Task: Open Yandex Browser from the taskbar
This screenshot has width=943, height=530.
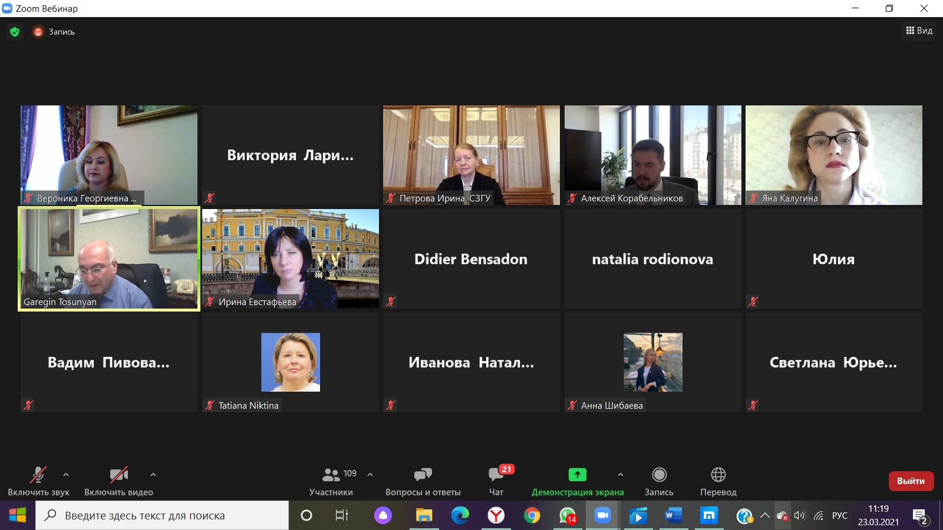Action: pyautogui.click(x=496, y=516)
